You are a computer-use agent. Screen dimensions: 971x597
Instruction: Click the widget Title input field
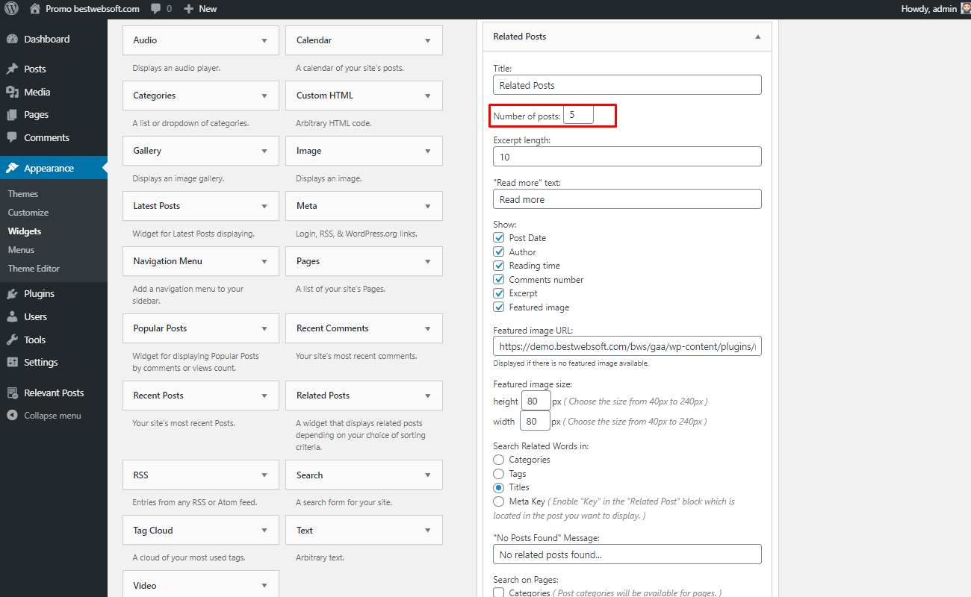pyautogui.click(x=627, y=85)
